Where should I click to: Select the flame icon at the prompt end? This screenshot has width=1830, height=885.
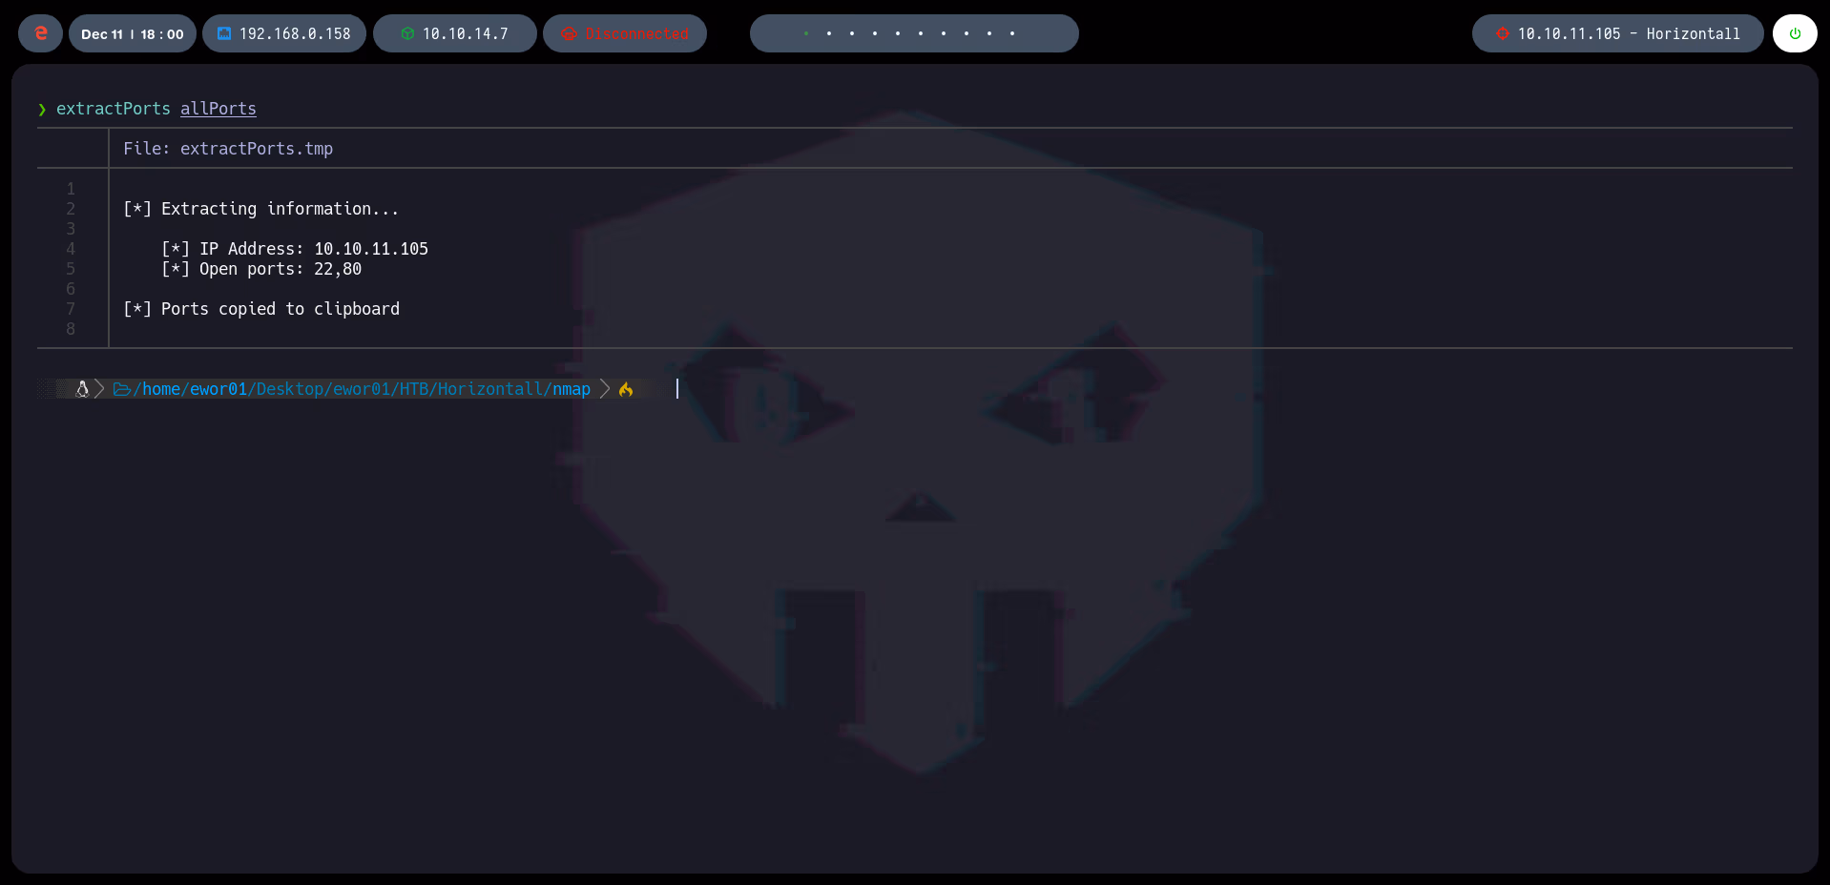coord(626,389)
